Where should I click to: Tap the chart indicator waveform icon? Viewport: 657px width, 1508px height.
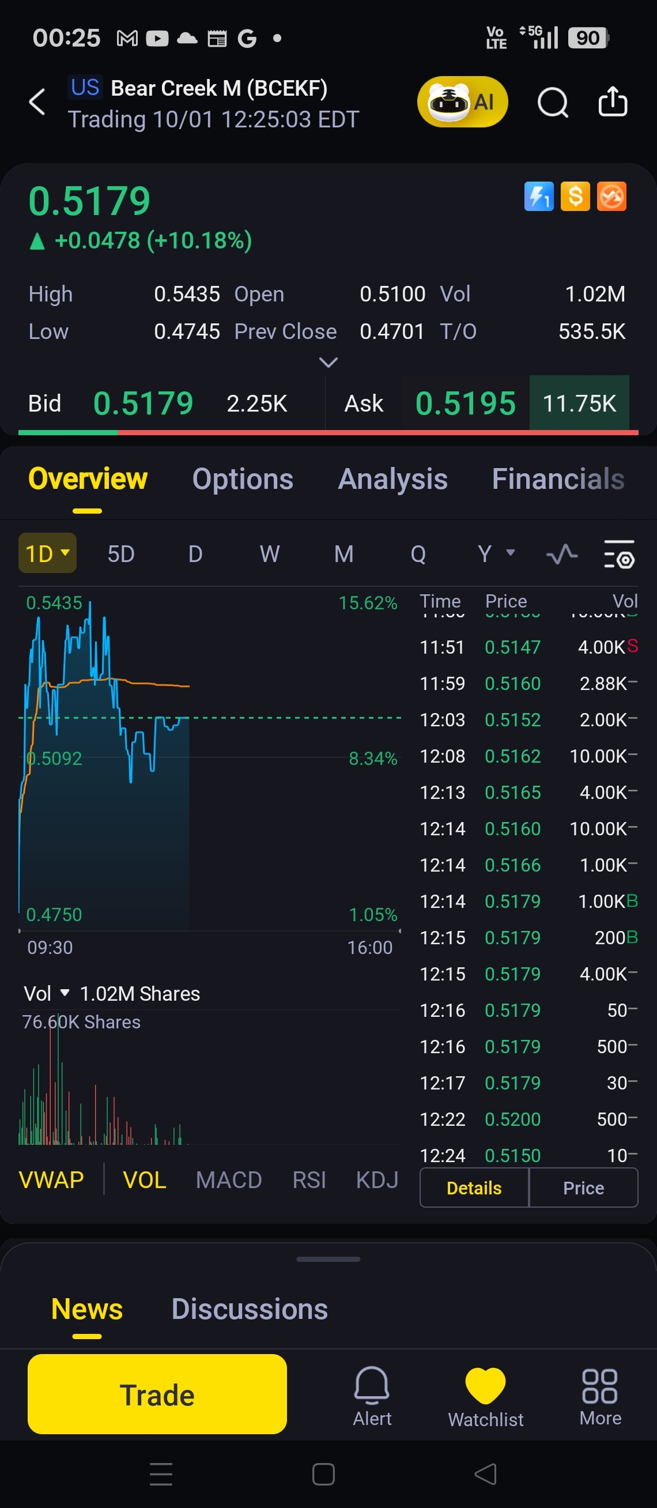pyautogui.click(x=562, y=554)
